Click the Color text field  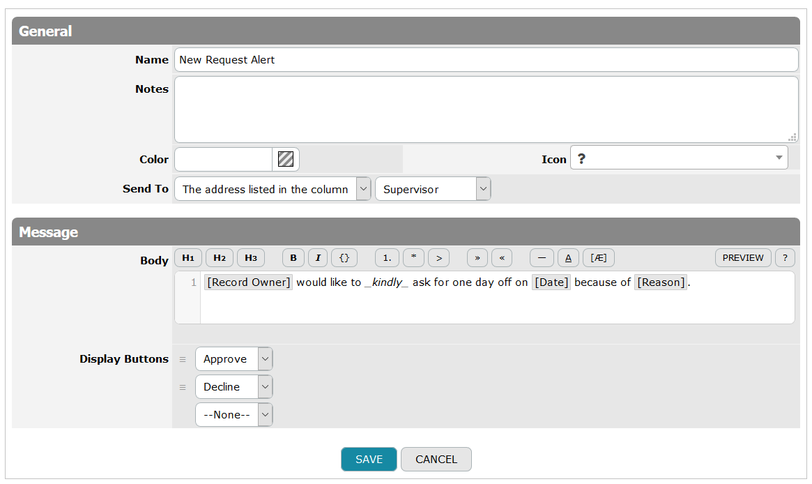coord(223,159)
